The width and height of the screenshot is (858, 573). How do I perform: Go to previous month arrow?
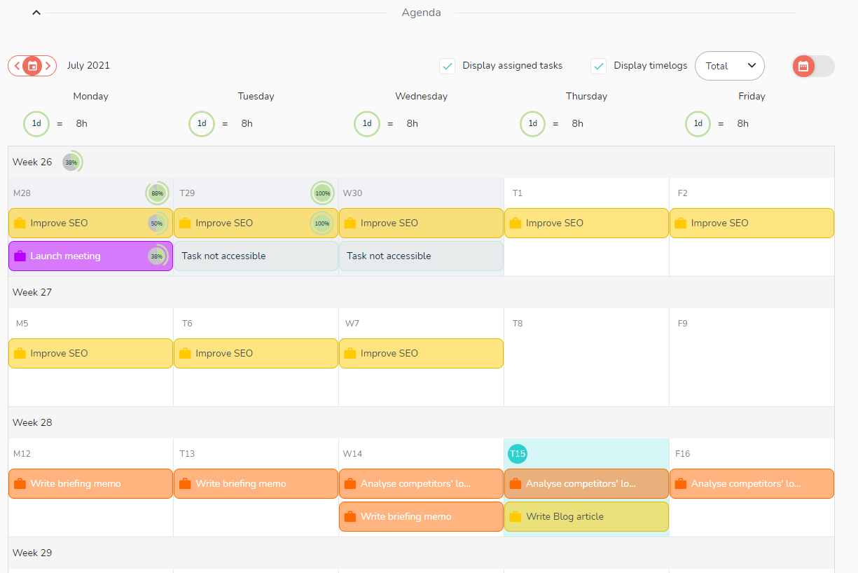tap(17, 66)
